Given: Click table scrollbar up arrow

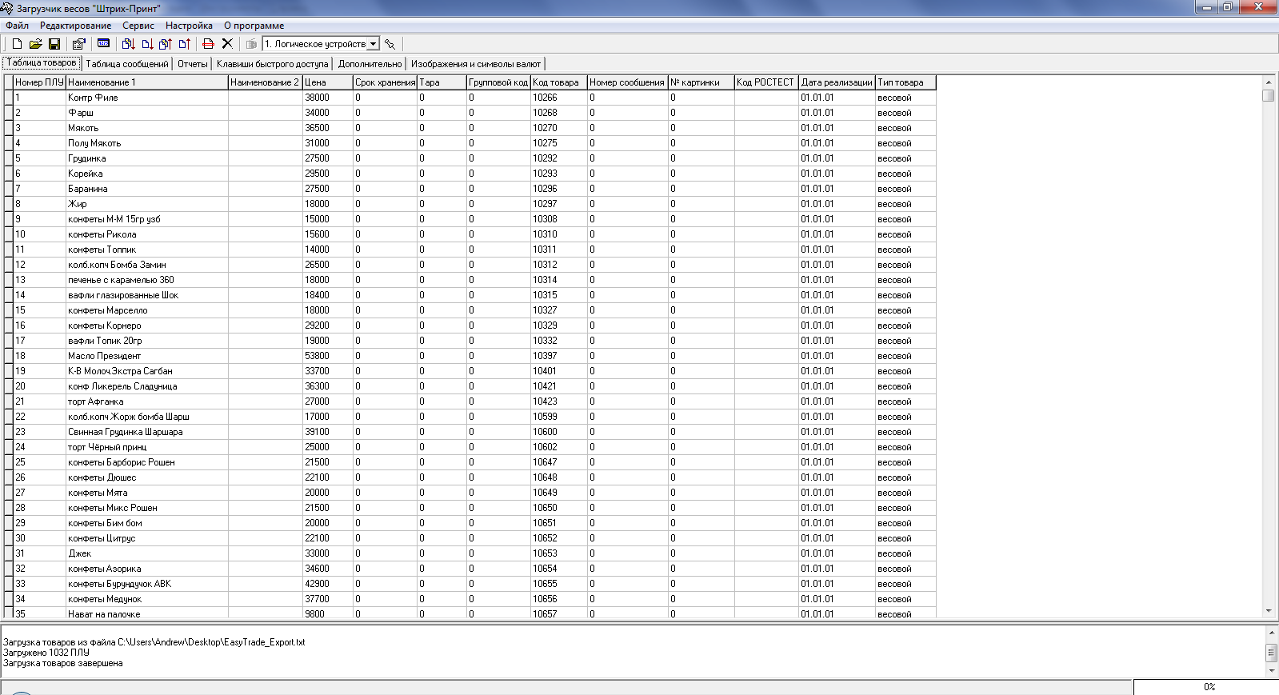Looking at the screenshot, I should [x=1269, y=82].
